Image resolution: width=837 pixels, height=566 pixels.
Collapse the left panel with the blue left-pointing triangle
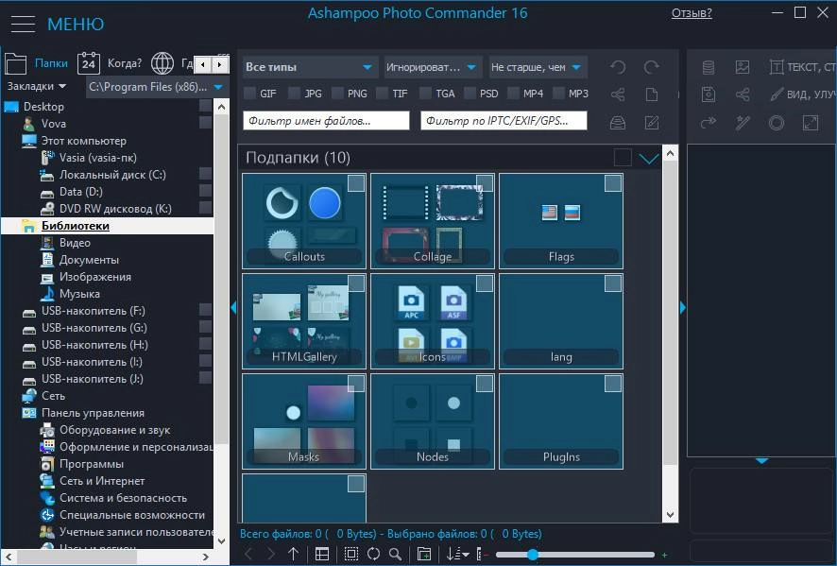(x=233, y=307)
